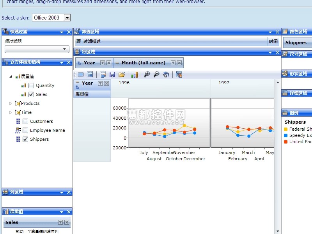Open the skin selector dropdown
Viewport: 312px width, 234px height.
pos(67,18)
